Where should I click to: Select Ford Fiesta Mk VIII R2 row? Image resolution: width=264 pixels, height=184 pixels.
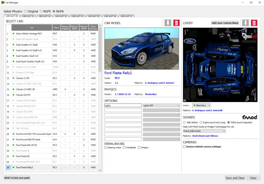52,145
